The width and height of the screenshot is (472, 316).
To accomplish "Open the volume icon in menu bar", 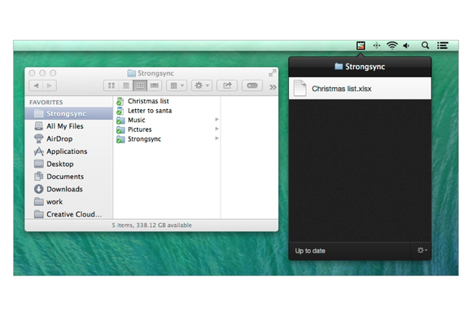I will point(407,46).
